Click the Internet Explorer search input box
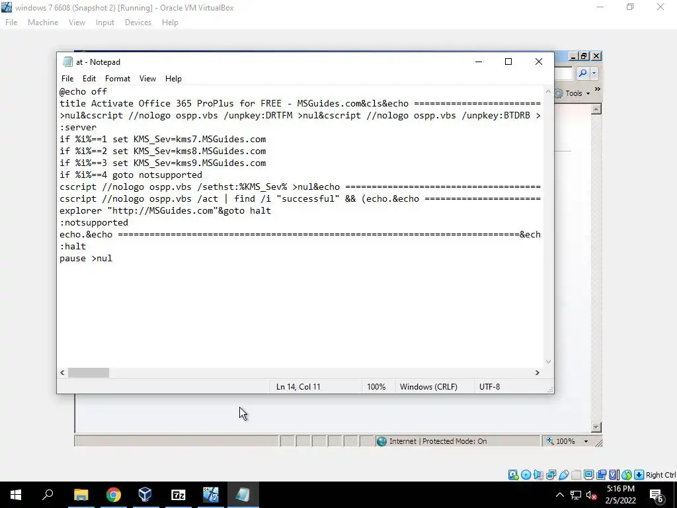The image size is (677, 508). (x=563, y=73)
